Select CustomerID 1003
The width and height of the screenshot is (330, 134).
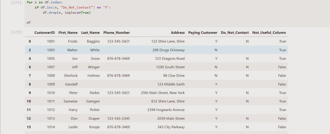point(51,50)
